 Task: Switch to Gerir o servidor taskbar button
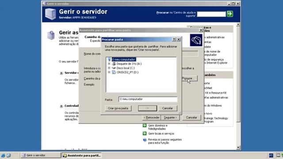pos(40,155)
